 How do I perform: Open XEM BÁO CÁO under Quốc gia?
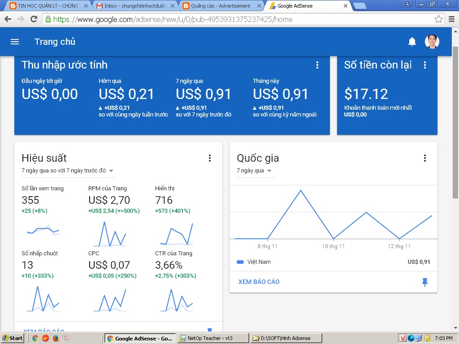pos(259,282)
